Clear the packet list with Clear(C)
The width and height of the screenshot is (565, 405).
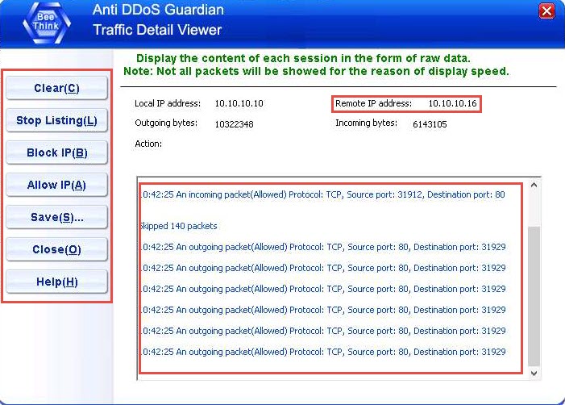pyautogui.click(x=57, y=88)
